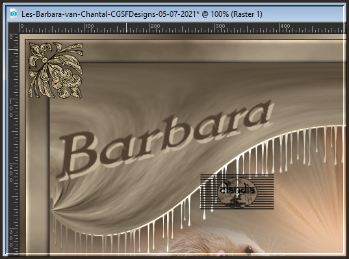
Task: Click the animal's dark eye
Action: click(x=249, y=249)
